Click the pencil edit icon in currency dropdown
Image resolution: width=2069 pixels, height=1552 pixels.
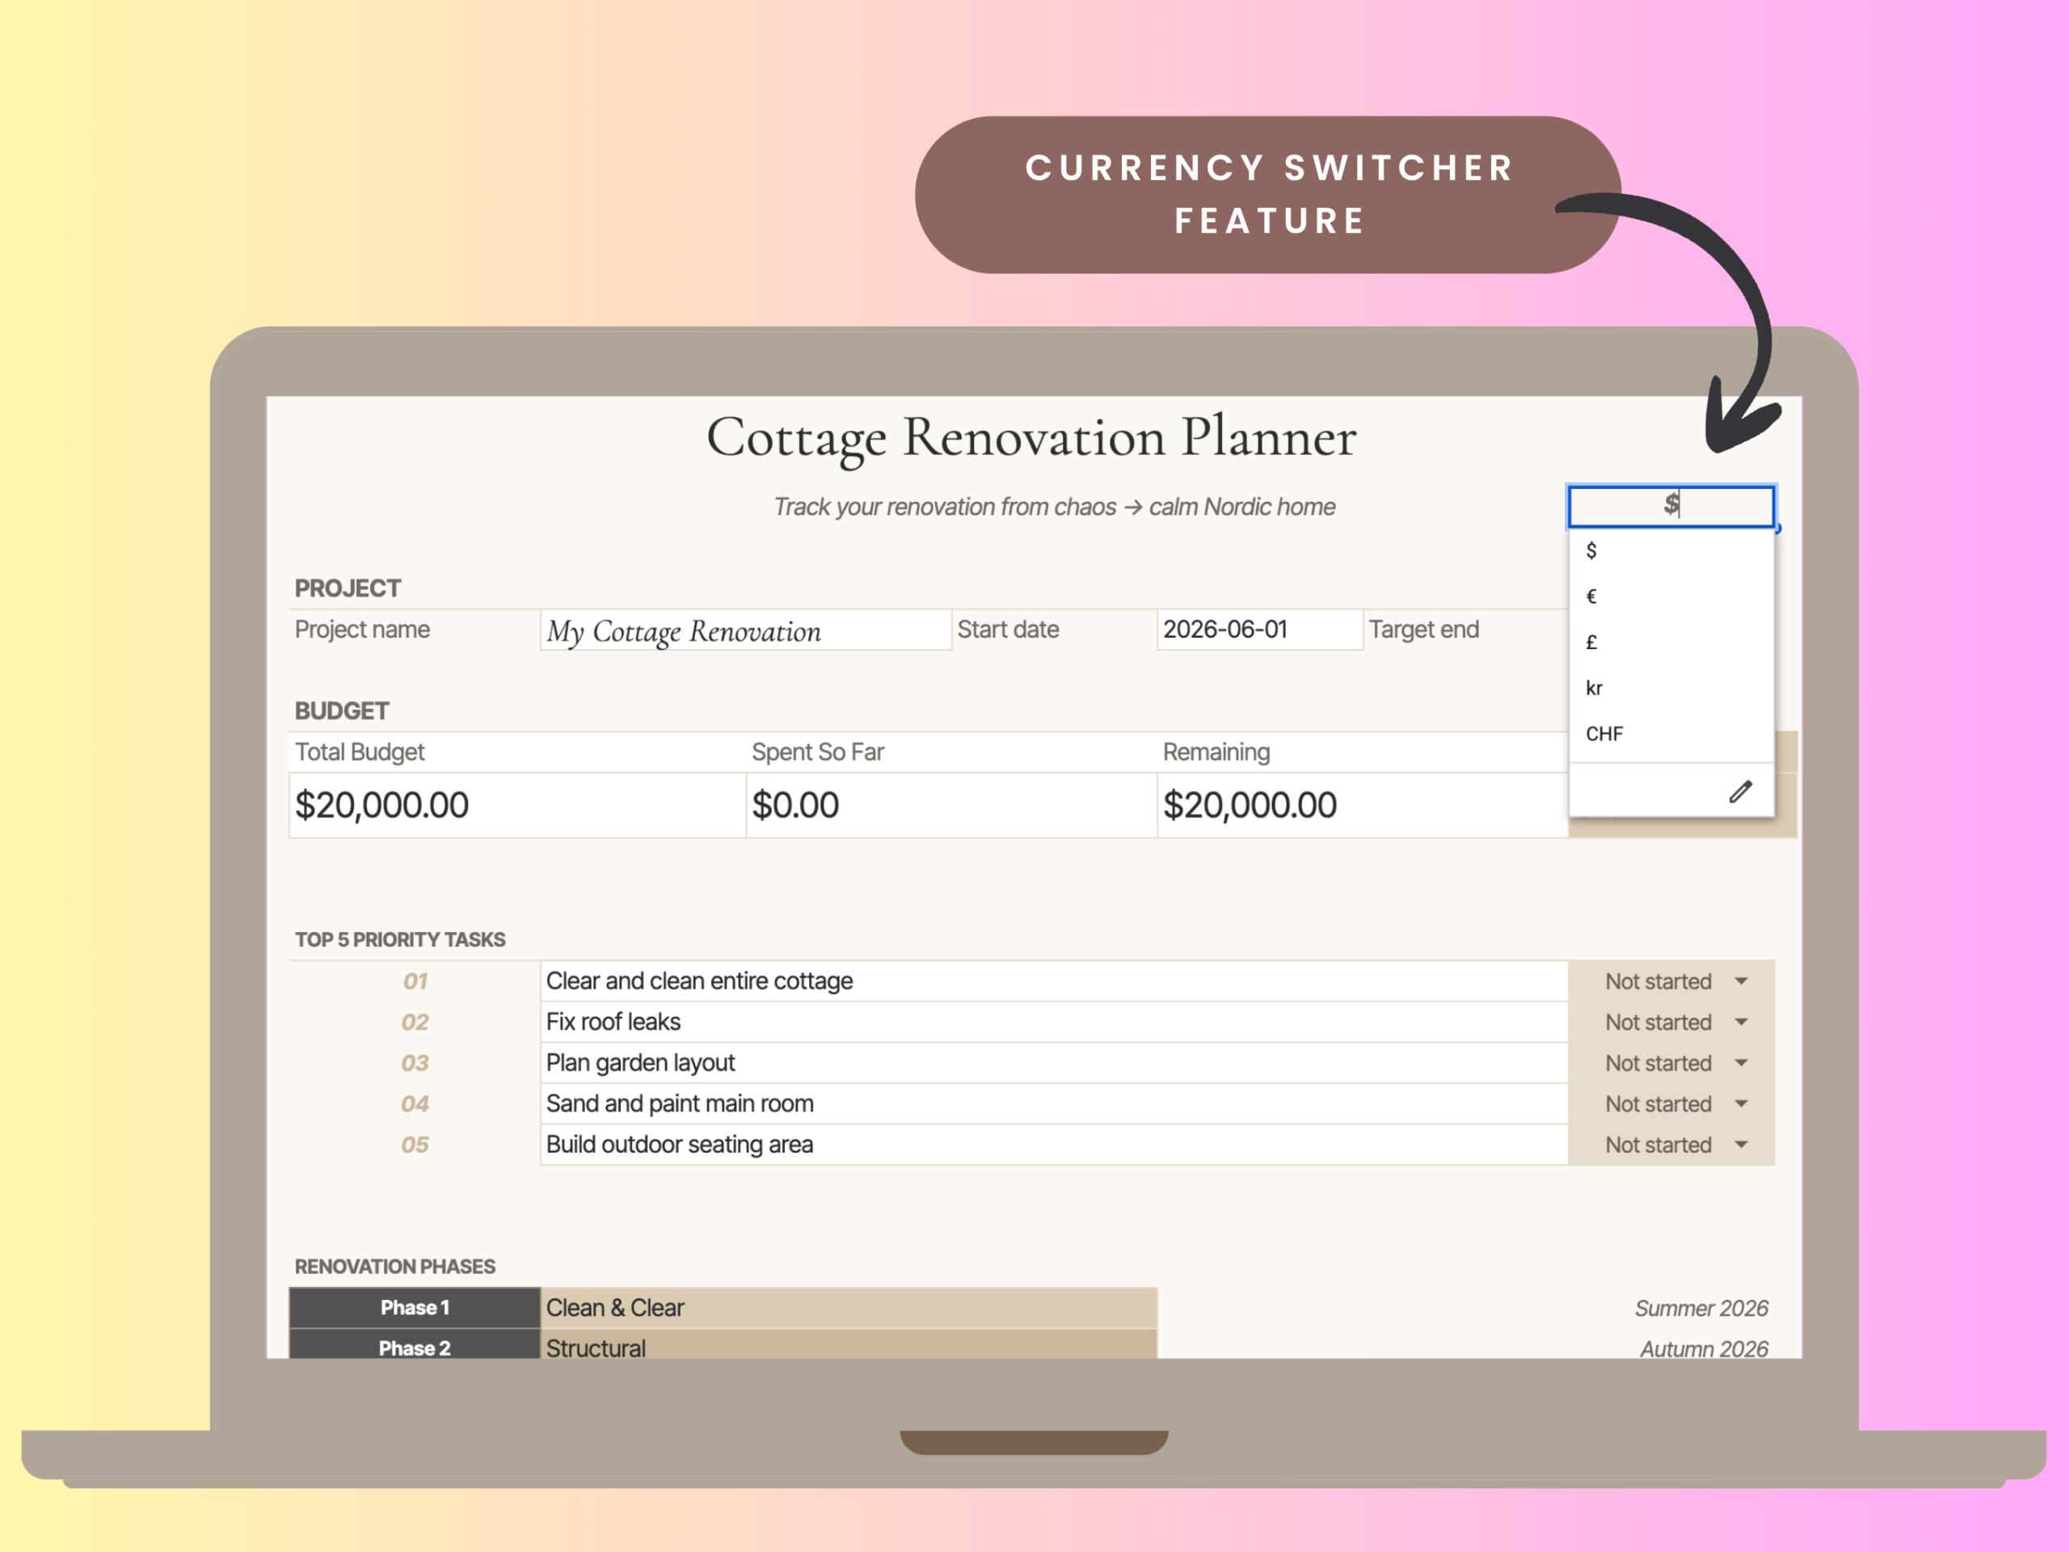tap(1740, 792)
